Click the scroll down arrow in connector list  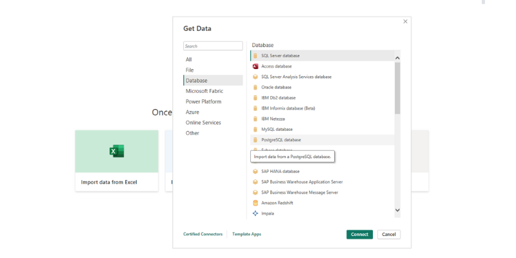pyautogui.click(x=397, y=210)
